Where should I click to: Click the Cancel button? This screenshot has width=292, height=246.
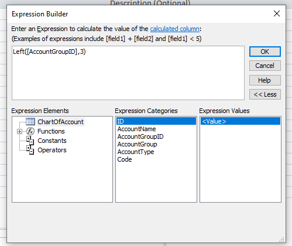265,66
